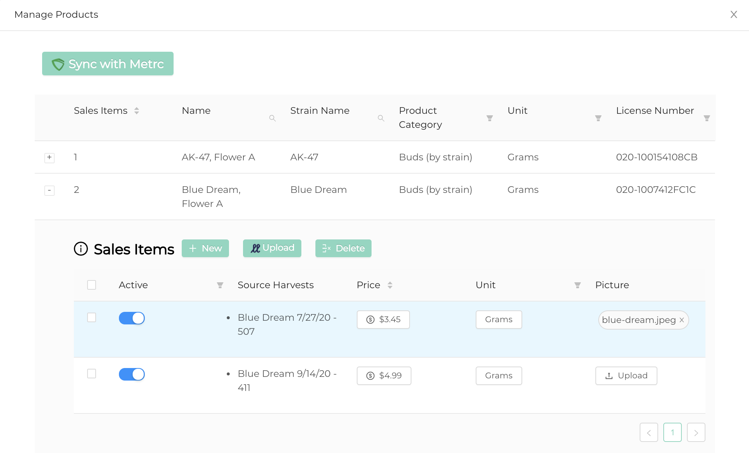Disable Active toggle for Blue Dream 7/27/20 item
Screen dimensions: 749x453
131,318
